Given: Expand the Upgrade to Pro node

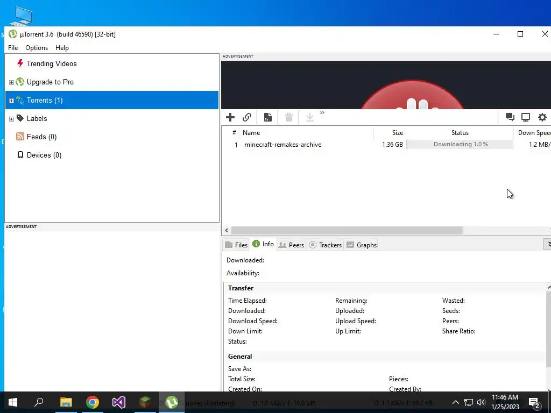Looking at the screenshot, I should [x=11, y=82].
